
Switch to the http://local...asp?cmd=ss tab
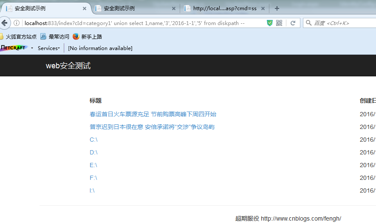221,8
